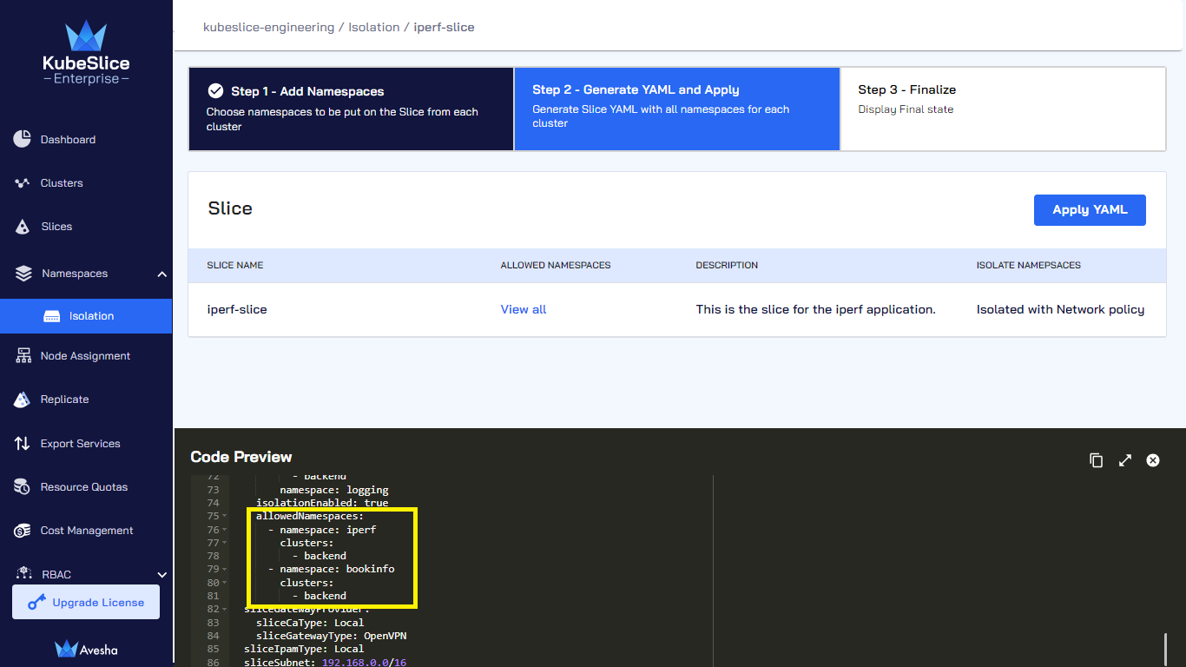Image resolution: width=1186 pixels, height=667 pixels.
Task: Open the Cost Management page
Action: pyautogui.click(x=86, y=531)
